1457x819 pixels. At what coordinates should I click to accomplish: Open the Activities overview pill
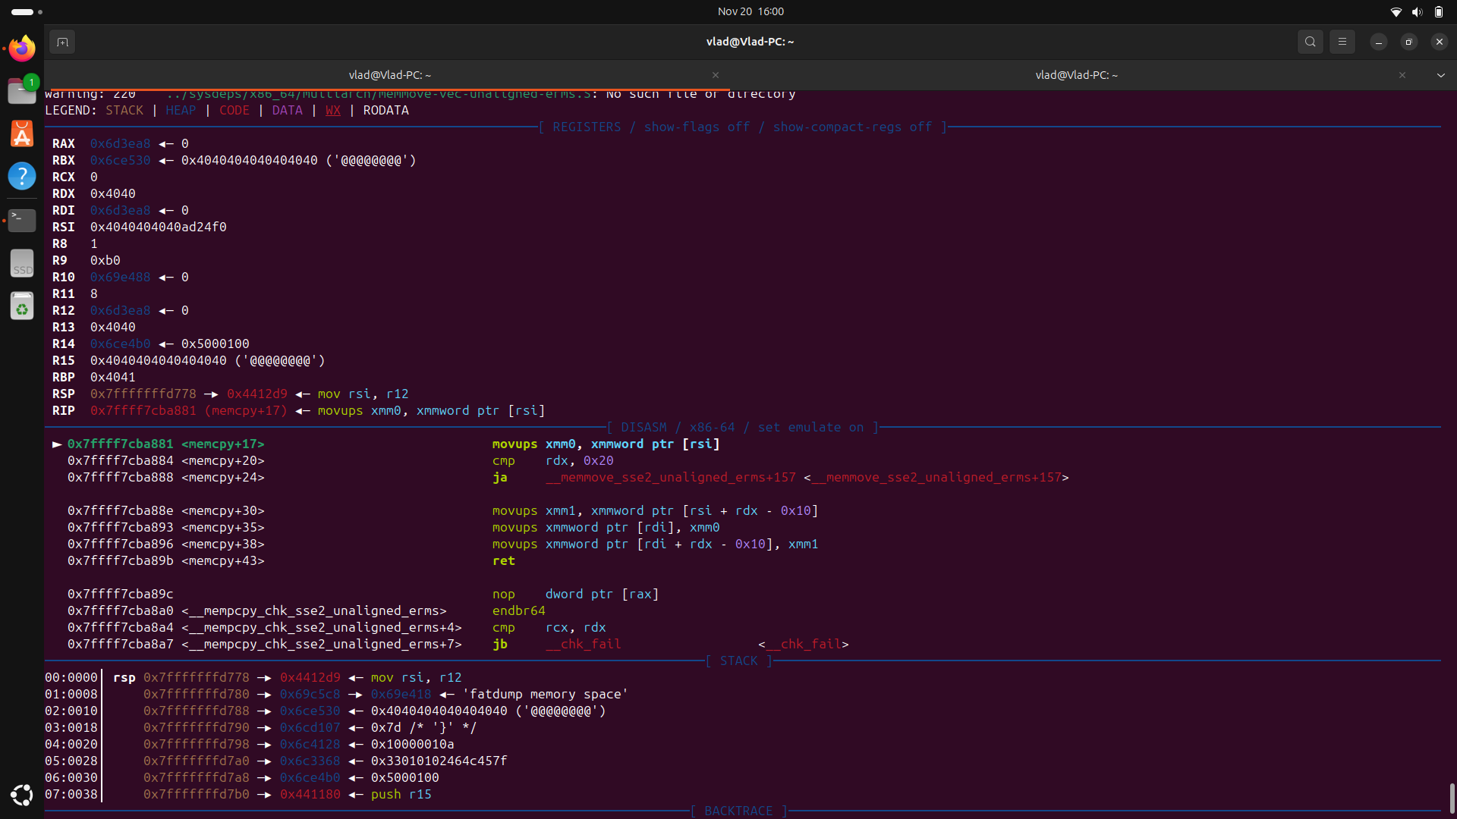[27, 11]
